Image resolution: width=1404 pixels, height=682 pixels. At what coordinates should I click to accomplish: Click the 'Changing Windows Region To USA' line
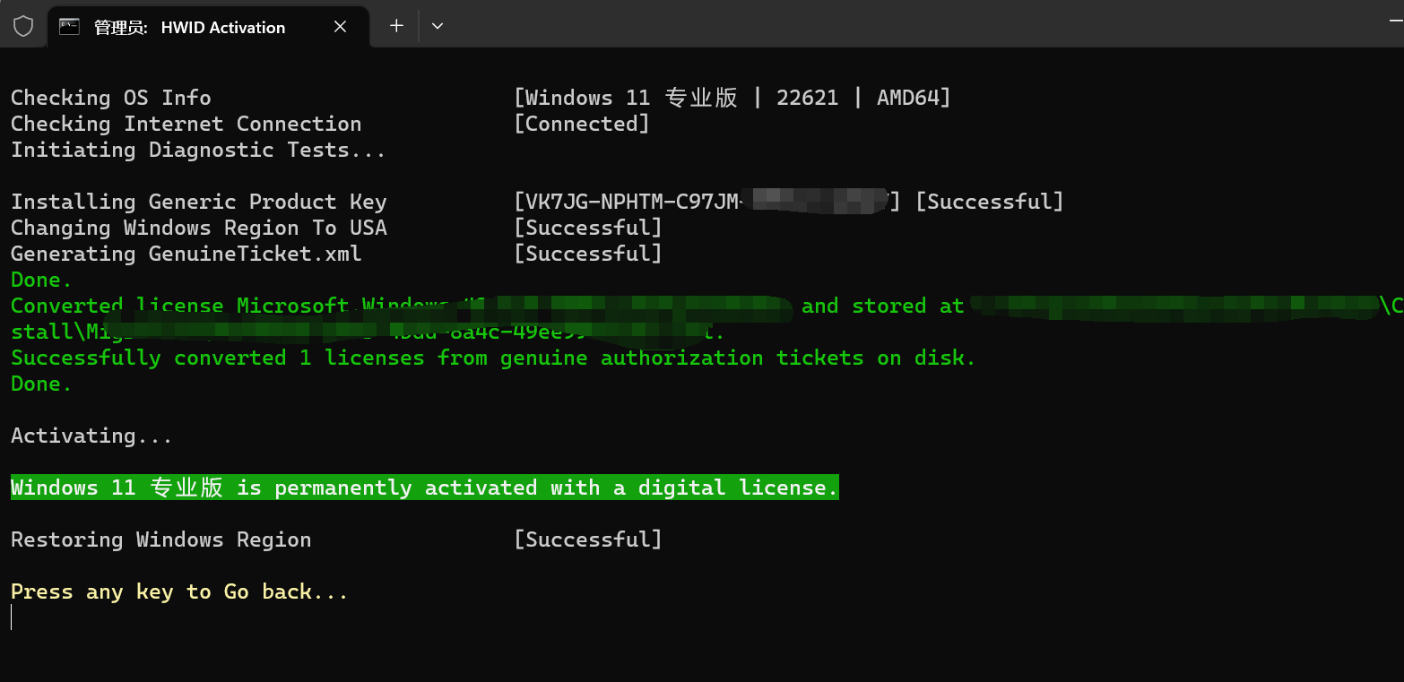click(x=199, y=228)
